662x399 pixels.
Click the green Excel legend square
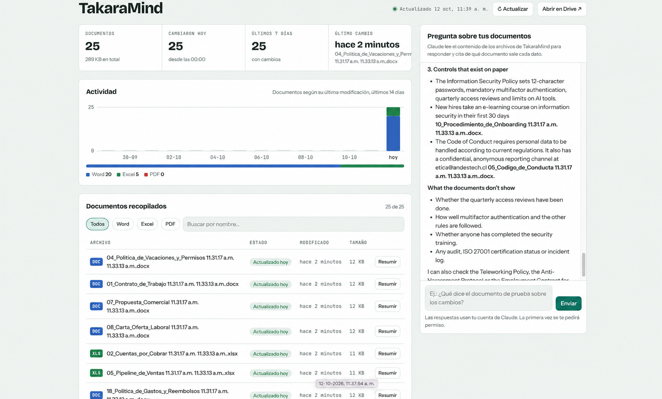tap(118, 175)
